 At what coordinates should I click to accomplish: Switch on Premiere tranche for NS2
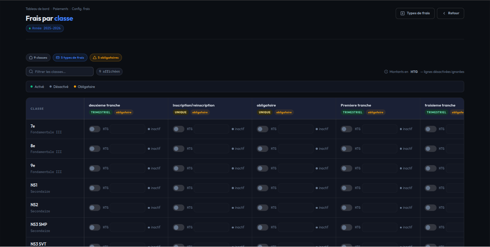(x=347, y=208)
